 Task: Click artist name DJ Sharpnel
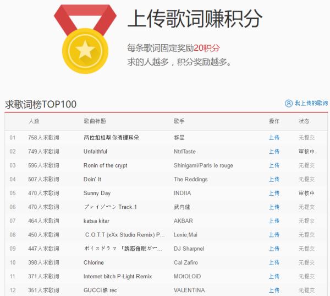click(x=189, y=249)
